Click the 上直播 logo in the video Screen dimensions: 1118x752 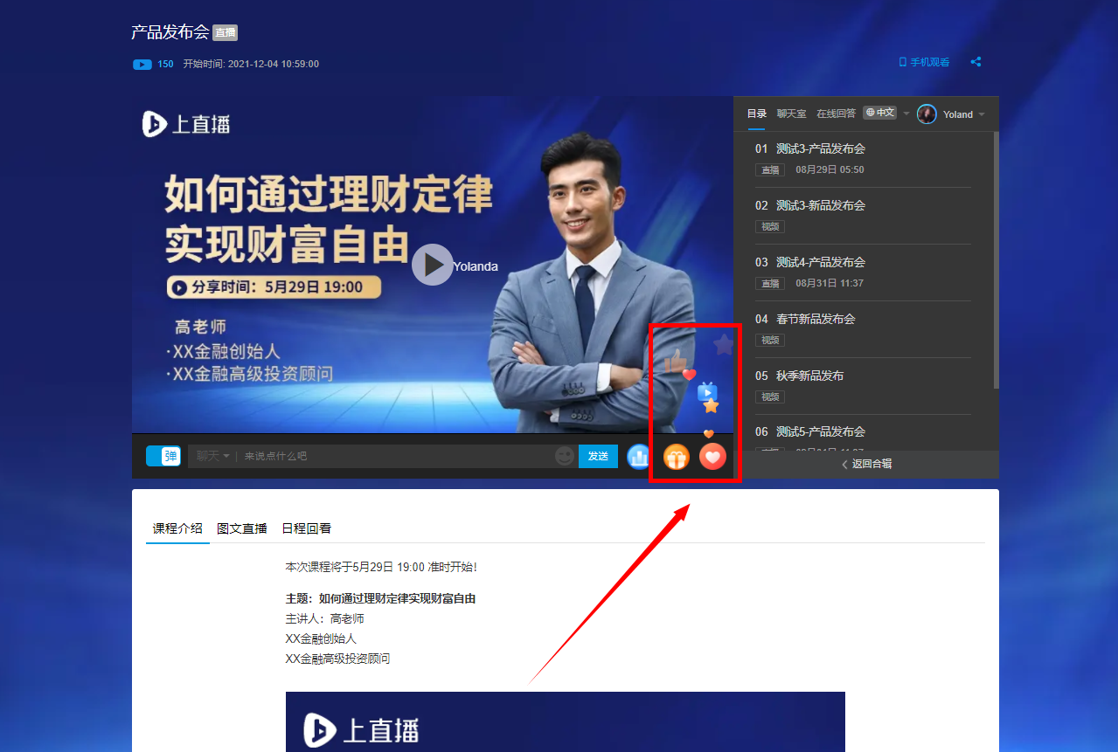[186, 124]
